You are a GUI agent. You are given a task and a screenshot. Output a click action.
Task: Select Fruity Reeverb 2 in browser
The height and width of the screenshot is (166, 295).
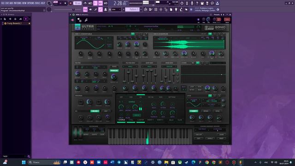point(14,24)
